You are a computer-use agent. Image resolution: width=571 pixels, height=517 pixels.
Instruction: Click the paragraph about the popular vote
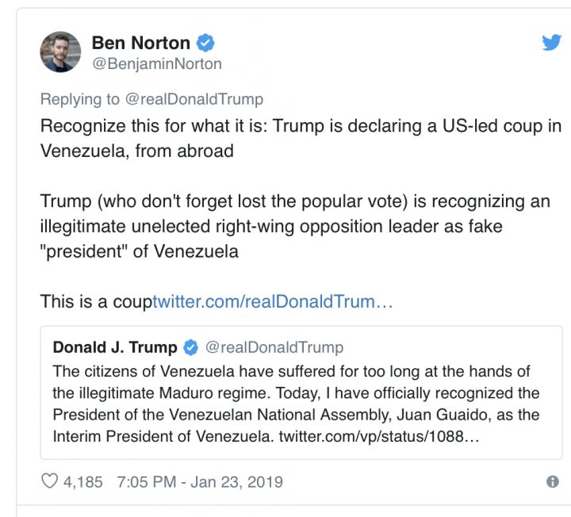(x=295, y=227)
